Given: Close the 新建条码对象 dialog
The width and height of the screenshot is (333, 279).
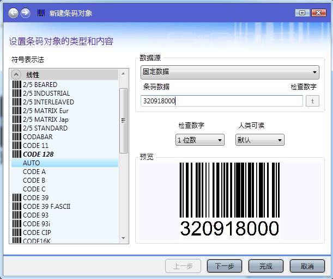Looking at the screenshot, I should 319,13.
